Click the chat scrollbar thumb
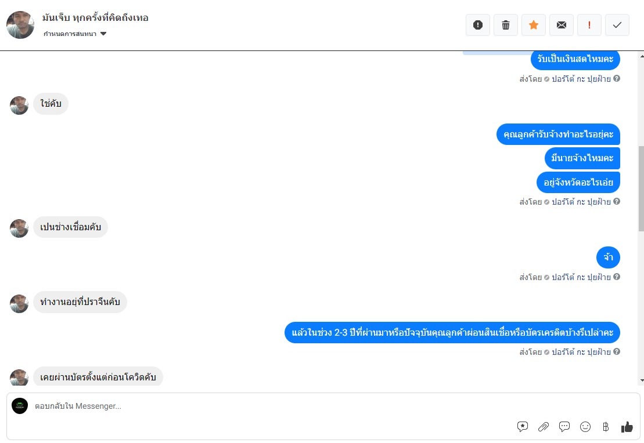The height and width of the screenshot is (443, 644). (x=641, y=188)
